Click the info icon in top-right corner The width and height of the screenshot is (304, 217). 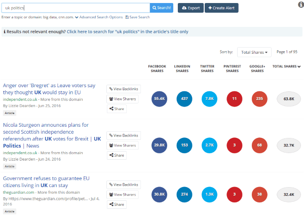tap(300, 5)
